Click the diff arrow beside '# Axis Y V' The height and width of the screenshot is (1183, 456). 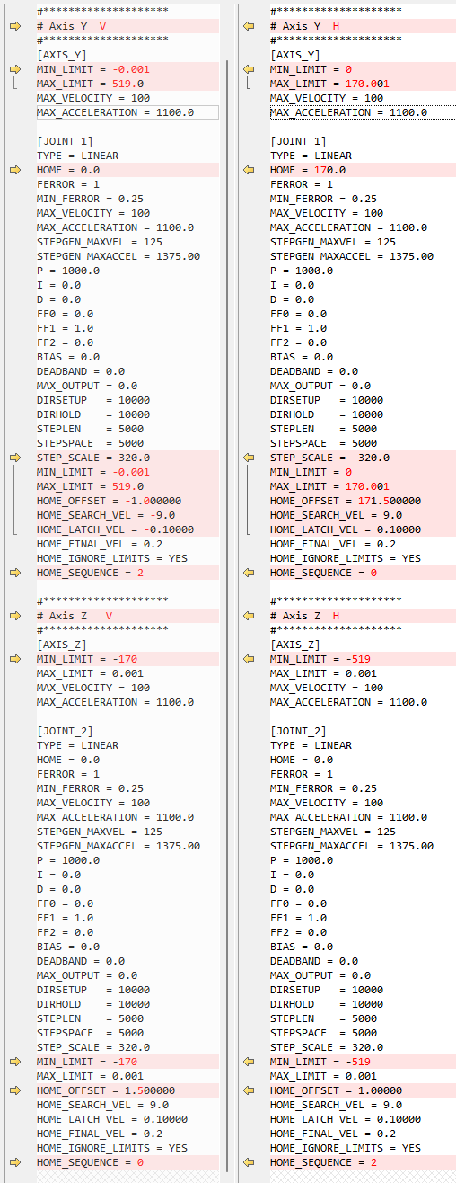click(14, 26)
